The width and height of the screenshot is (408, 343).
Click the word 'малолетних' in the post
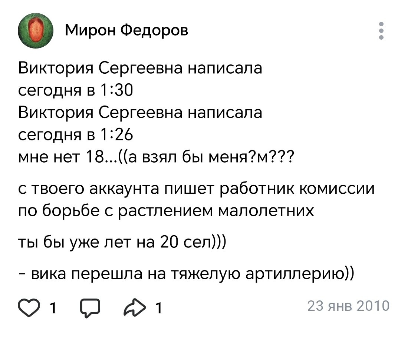[x=266, y=210]
